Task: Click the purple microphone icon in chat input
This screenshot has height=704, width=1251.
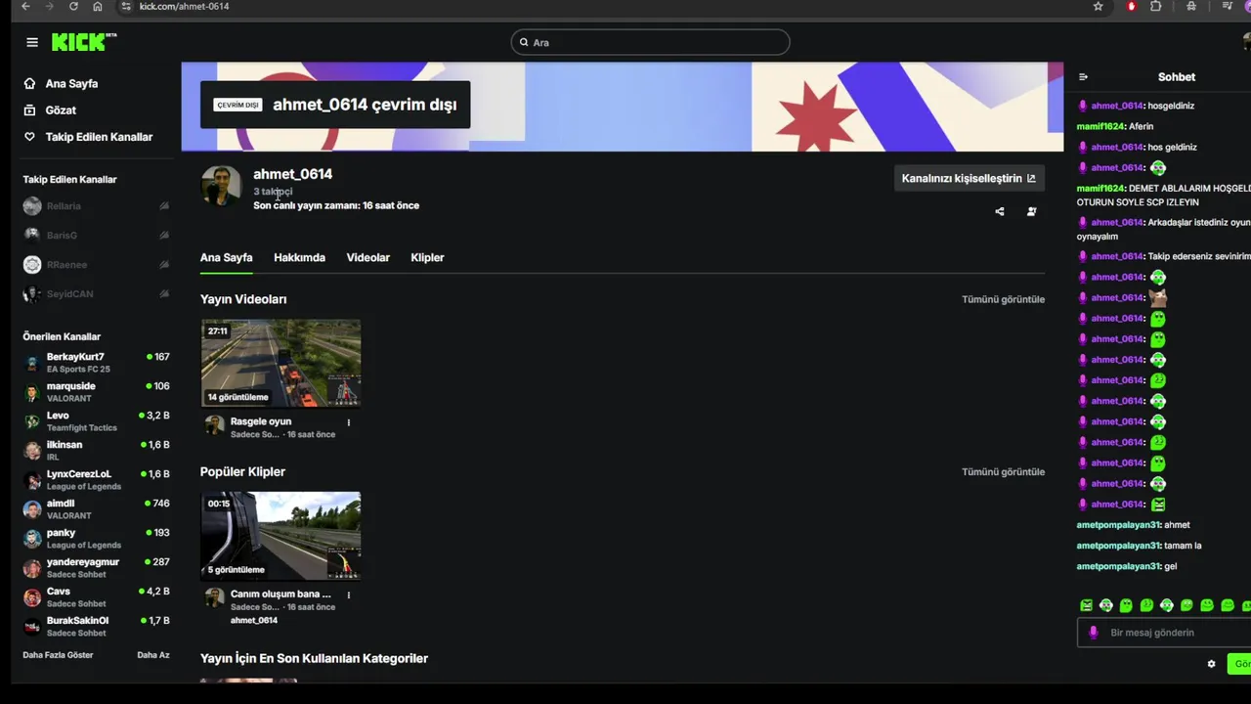Action: coord(1094,633)
